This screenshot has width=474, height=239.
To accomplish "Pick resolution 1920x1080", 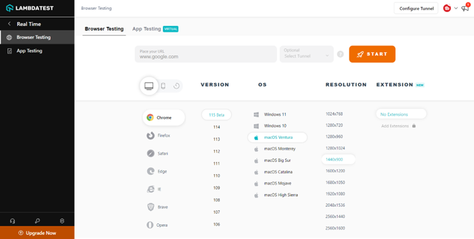I will (x=335, y=194).
